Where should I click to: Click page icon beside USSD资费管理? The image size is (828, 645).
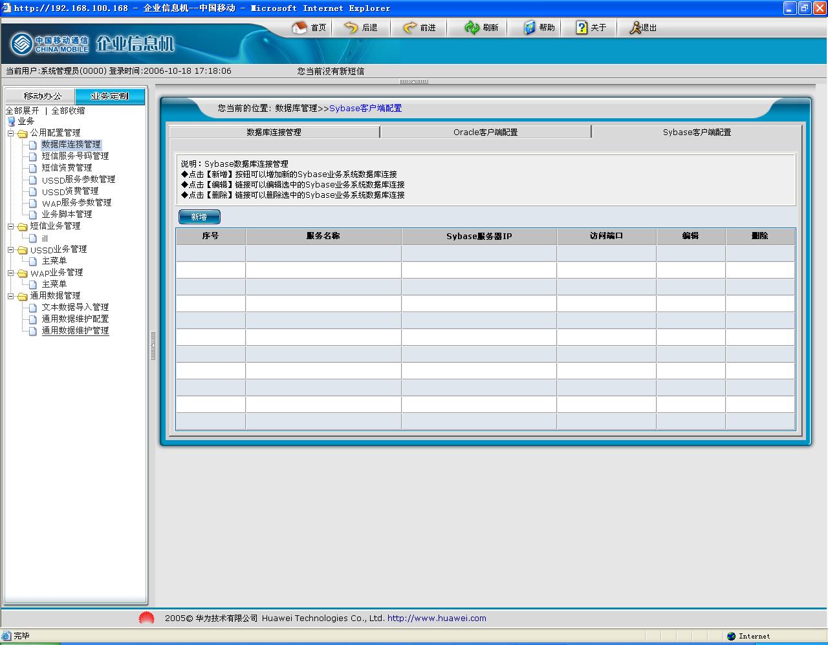(x=33, y=191)
